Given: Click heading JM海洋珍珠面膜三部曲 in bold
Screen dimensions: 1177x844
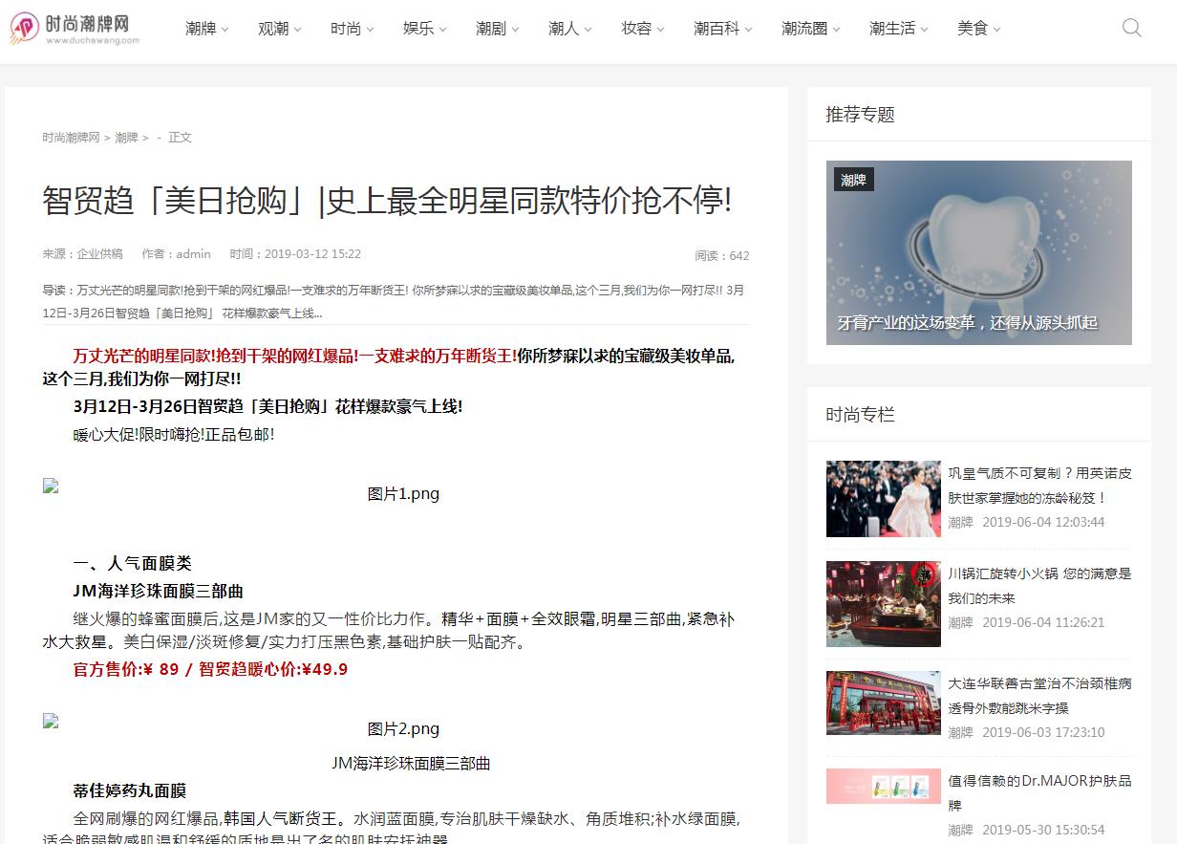Looking at the screenshot, I should click(158, 592).
